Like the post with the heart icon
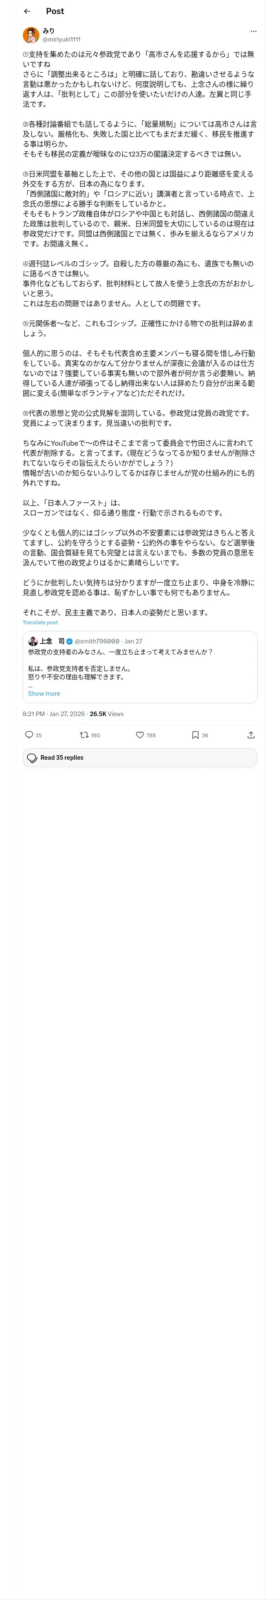This screenshot has width=280, height=1600. pyautogui.click(x=140, y=735)
